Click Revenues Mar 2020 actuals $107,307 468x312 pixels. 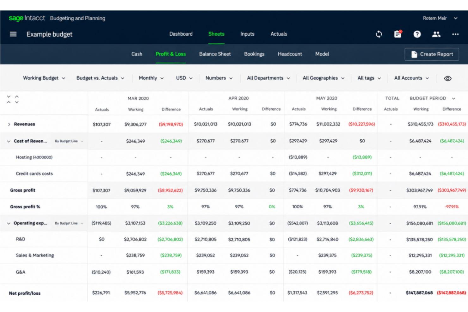tap(102, 124)
